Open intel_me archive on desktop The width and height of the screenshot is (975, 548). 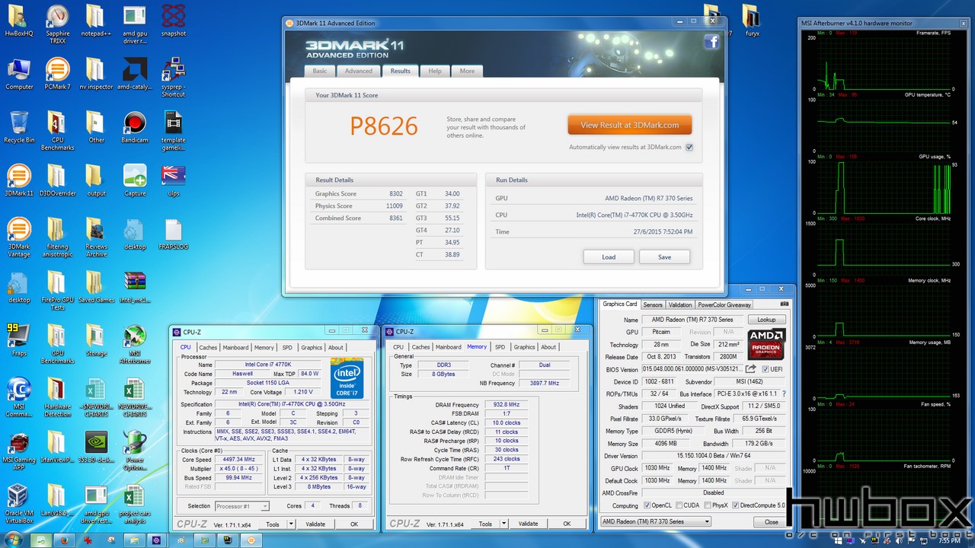pos(135,287)
